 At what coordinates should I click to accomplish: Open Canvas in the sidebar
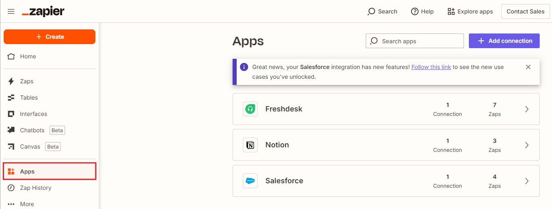[50, 147]
